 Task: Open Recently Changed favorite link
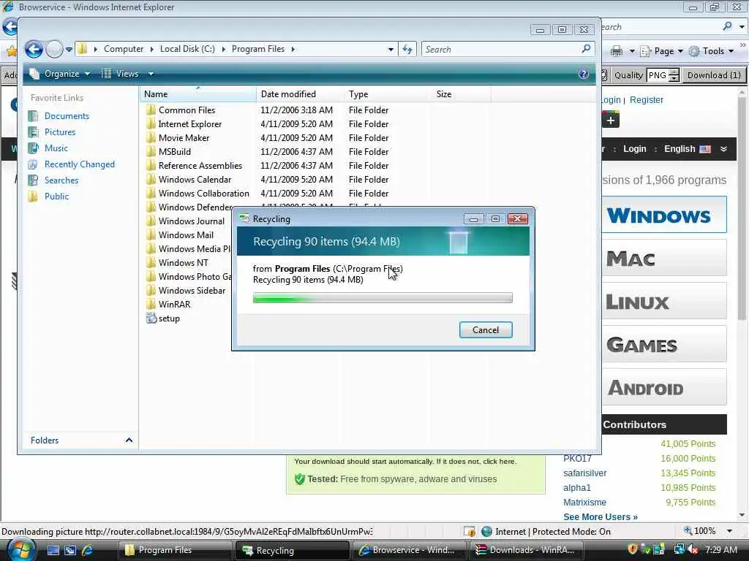pos(80,164)
